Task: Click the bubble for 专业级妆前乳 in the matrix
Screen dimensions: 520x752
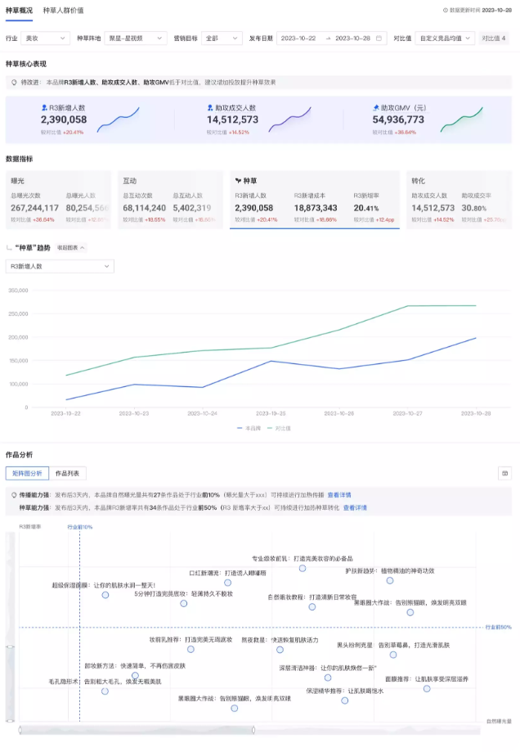Action: pos(303,568)
